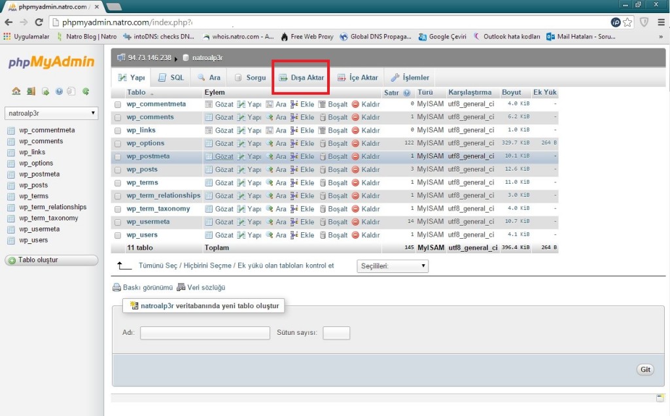Open the Sorgu tab

tap(251, 77)
